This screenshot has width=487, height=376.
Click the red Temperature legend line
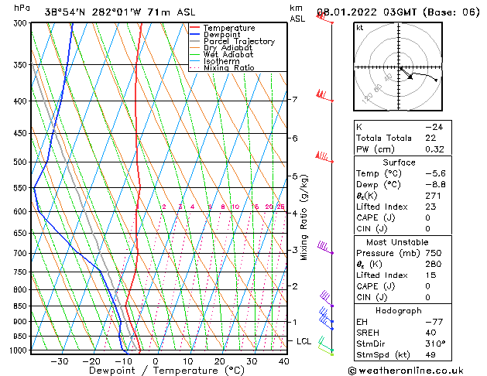[195, 28]
